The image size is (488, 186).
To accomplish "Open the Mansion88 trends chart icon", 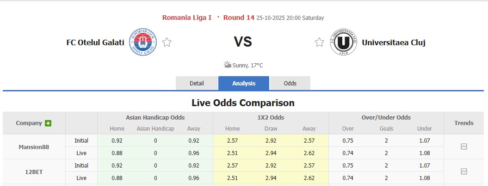I will 464,146.
